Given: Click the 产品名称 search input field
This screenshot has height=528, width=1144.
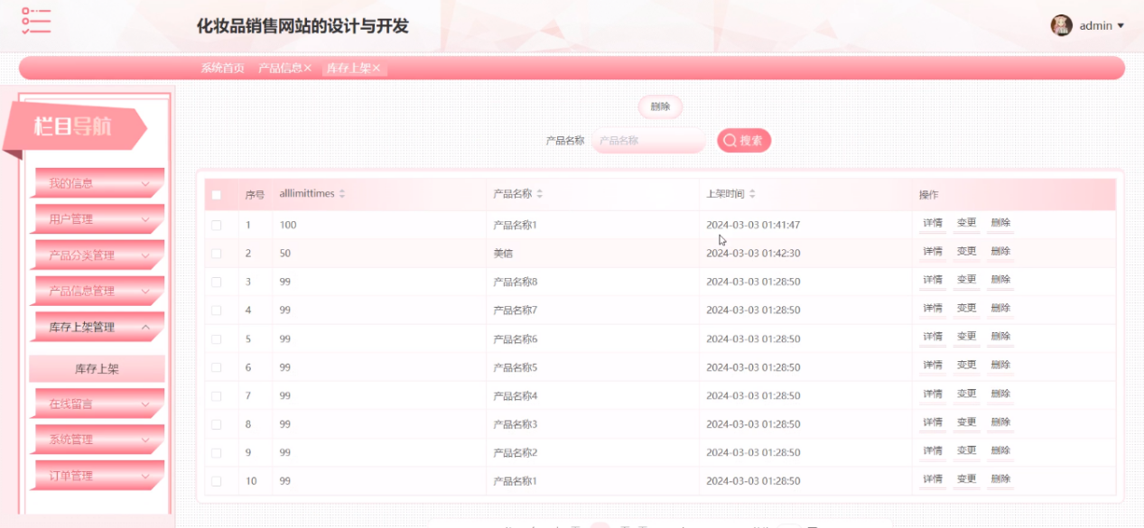Looking at the screenshot, I should [648, 141].
